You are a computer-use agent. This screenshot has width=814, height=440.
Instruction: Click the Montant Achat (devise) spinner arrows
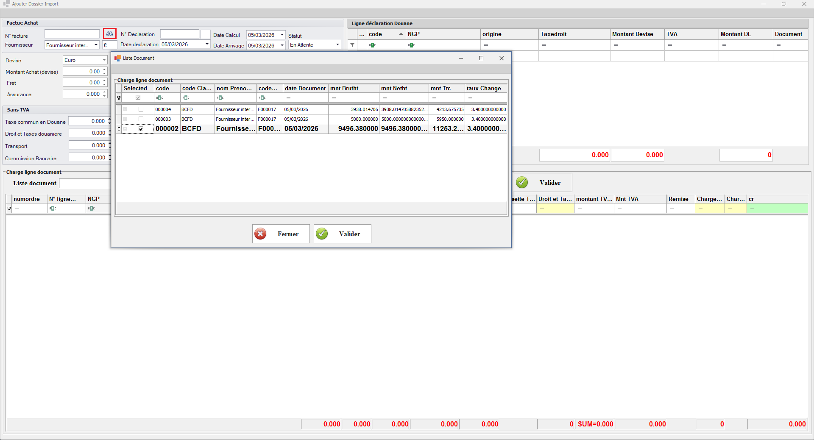pyautogui.click(x=104, y=72)
